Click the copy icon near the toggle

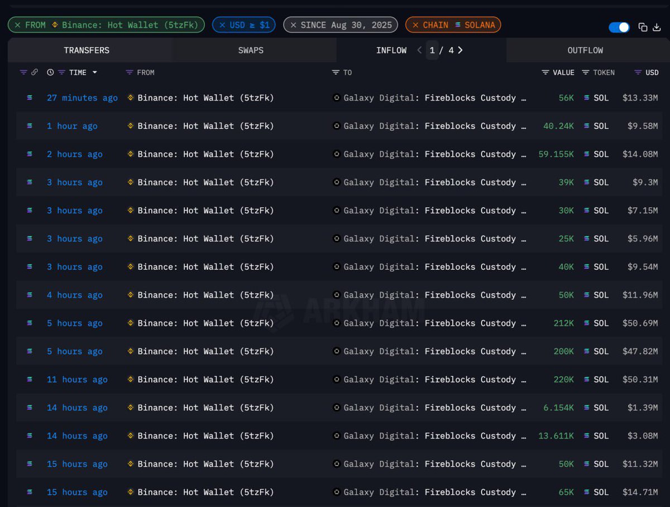click(643, 27)
